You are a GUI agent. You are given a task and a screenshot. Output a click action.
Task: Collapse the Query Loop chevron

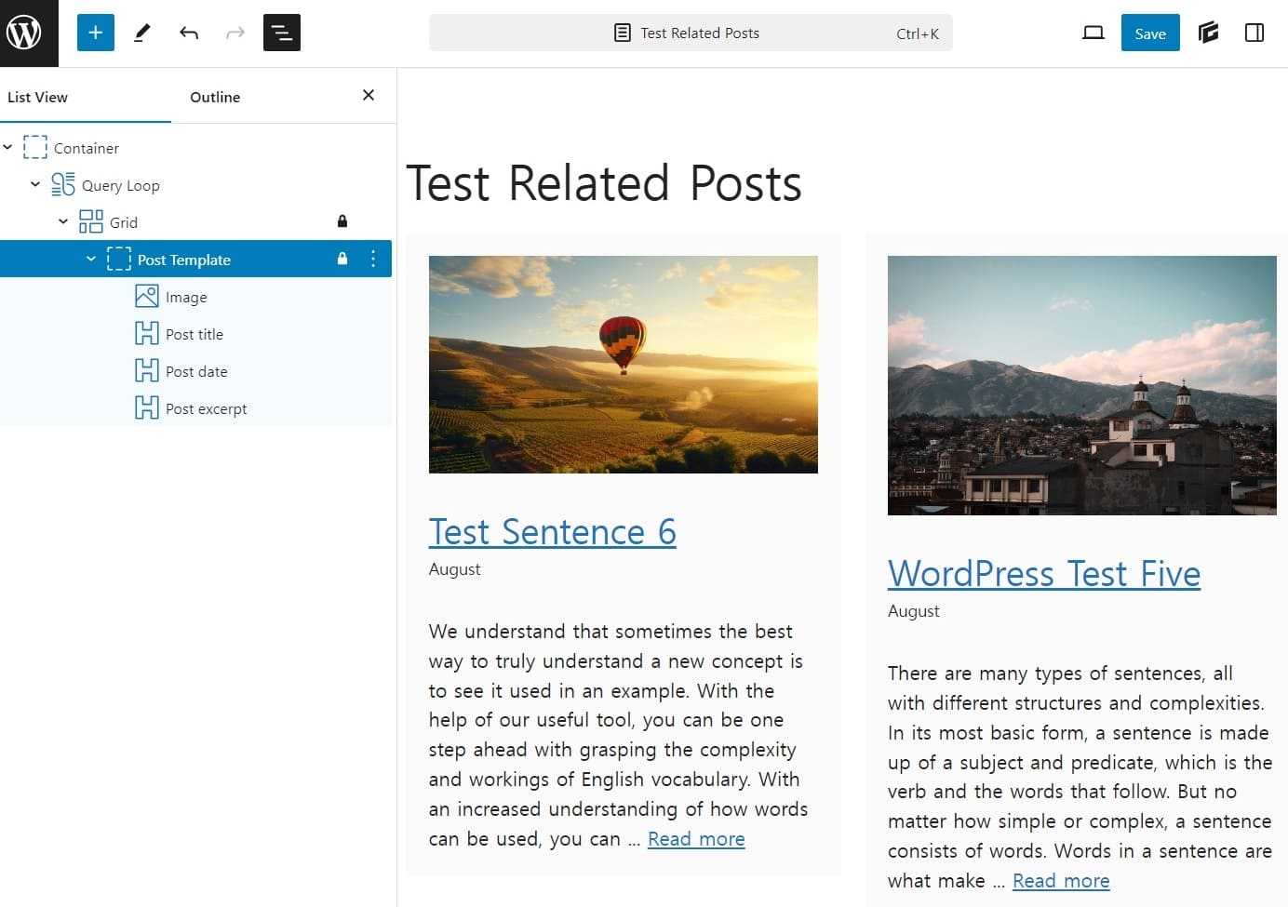[35, 184]
